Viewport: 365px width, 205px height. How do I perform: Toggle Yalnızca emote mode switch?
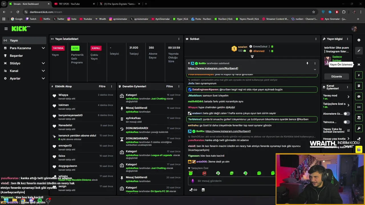(346, 122)
